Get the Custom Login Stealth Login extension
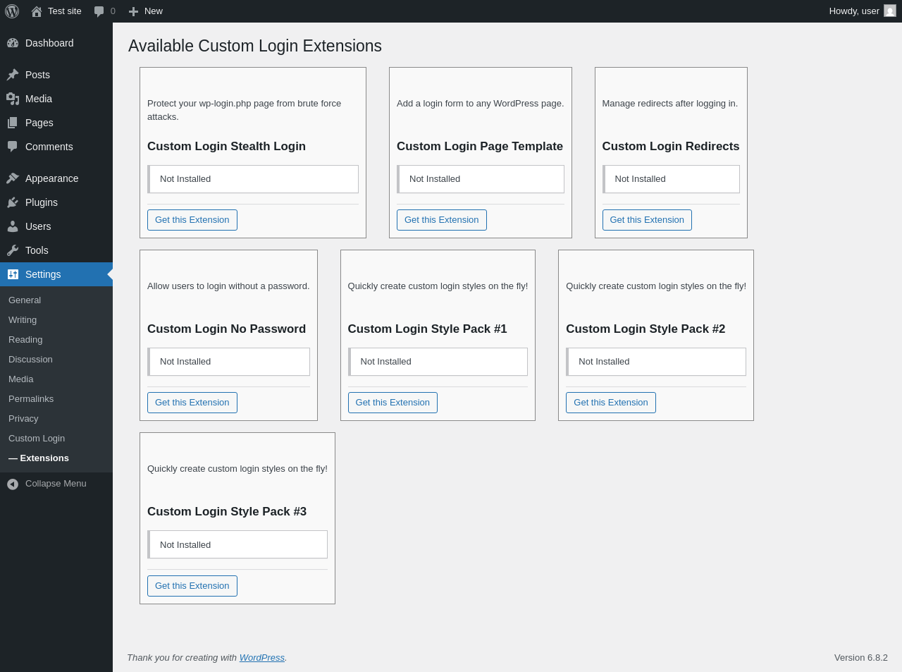The height and width of the screenshot is (672, 902). click(x=192, y=220)
